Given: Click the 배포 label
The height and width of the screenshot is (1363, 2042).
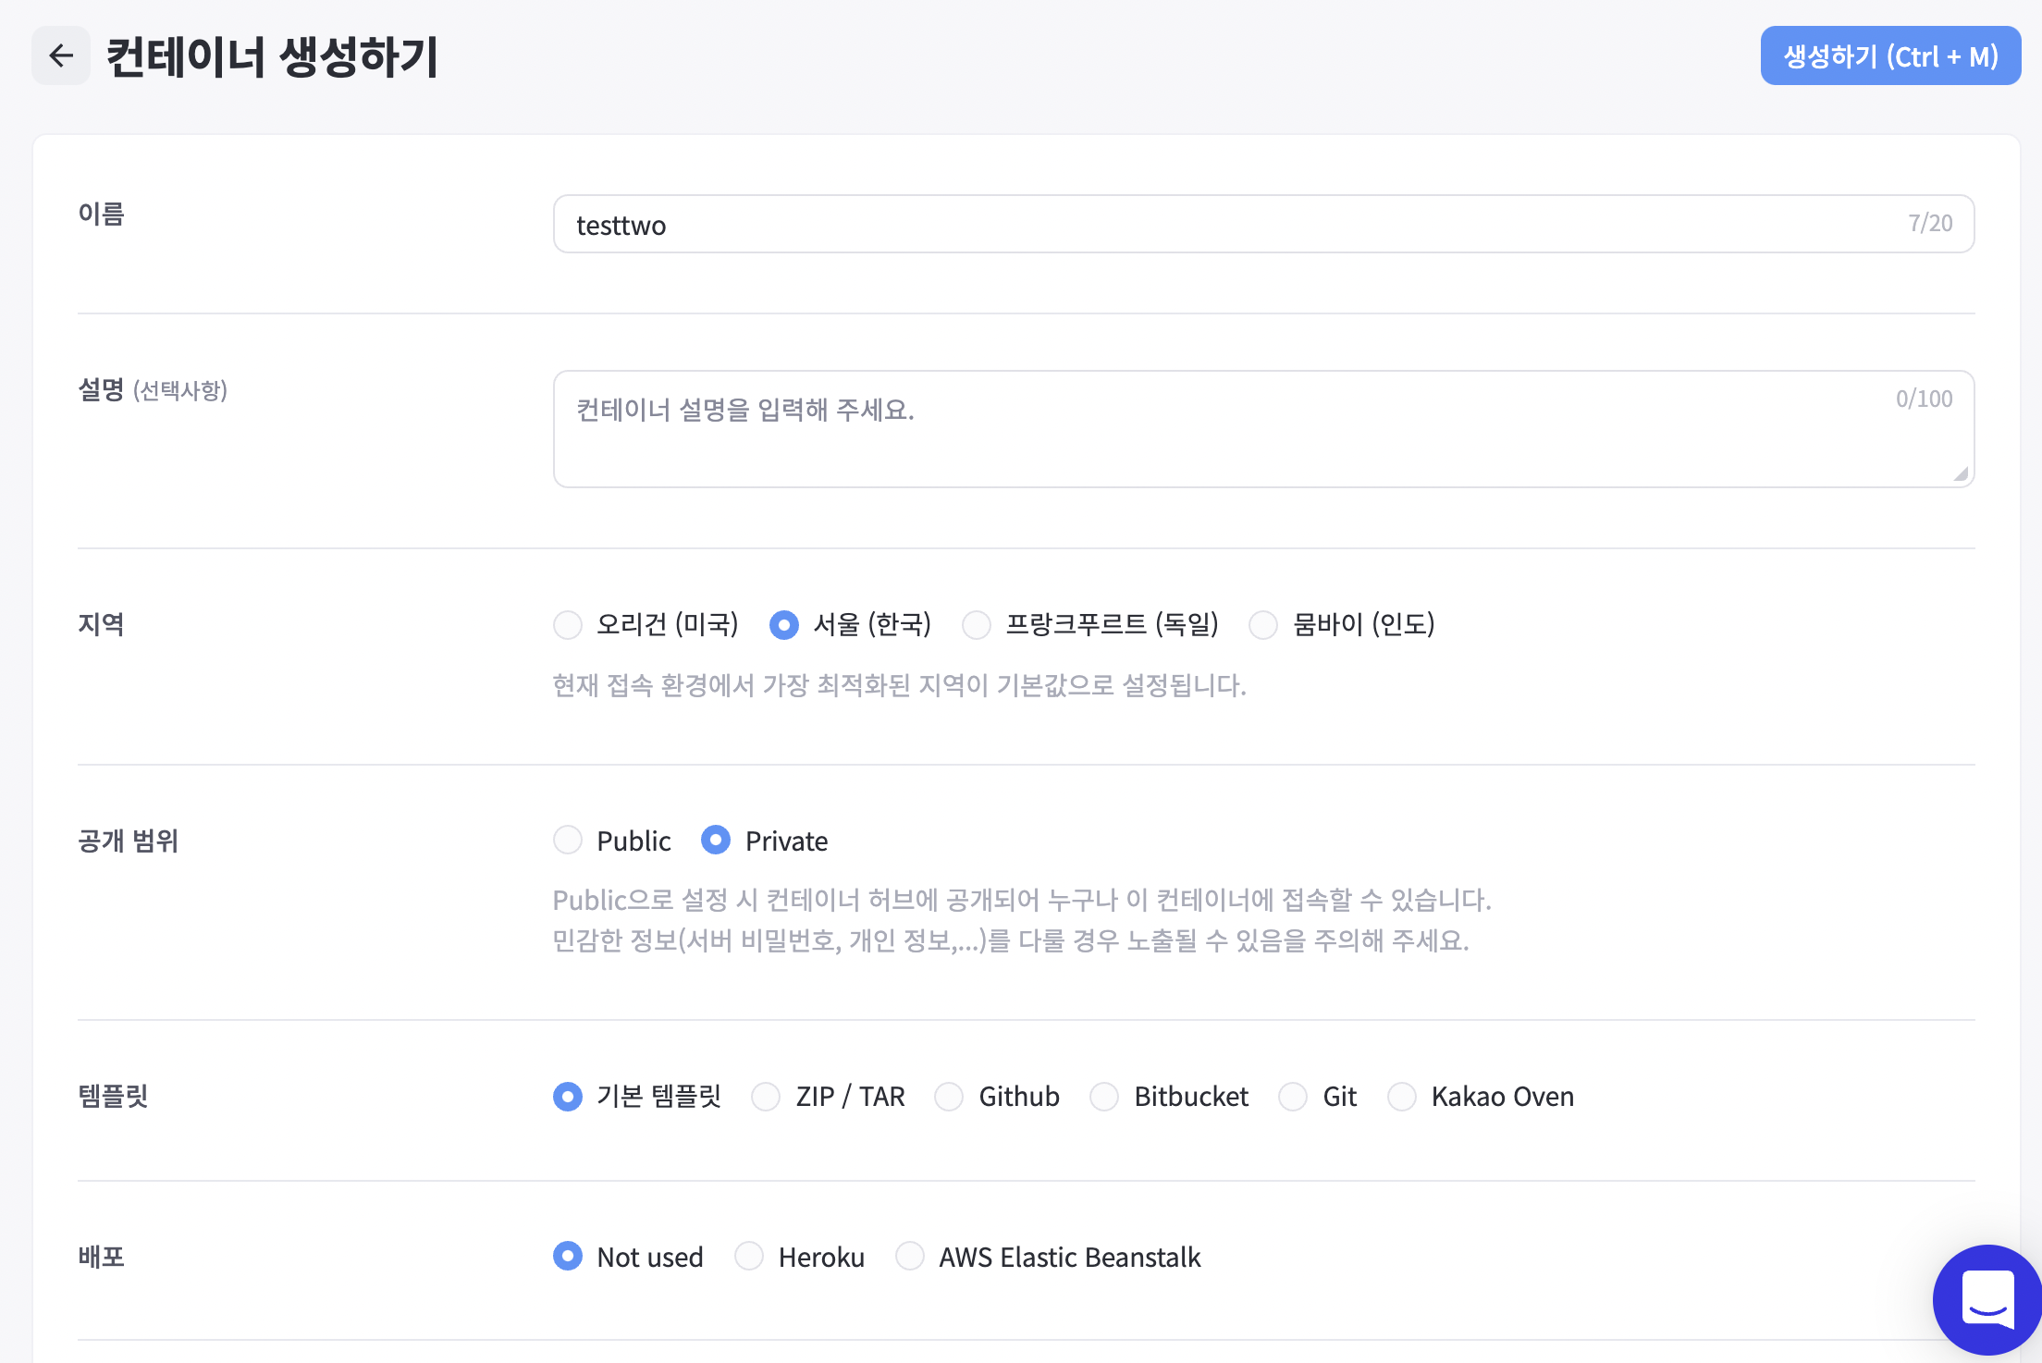Looking at the screenshot, I should 101,1257.
